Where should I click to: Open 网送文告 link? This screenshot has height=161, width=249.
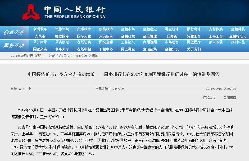click(40, 49)
